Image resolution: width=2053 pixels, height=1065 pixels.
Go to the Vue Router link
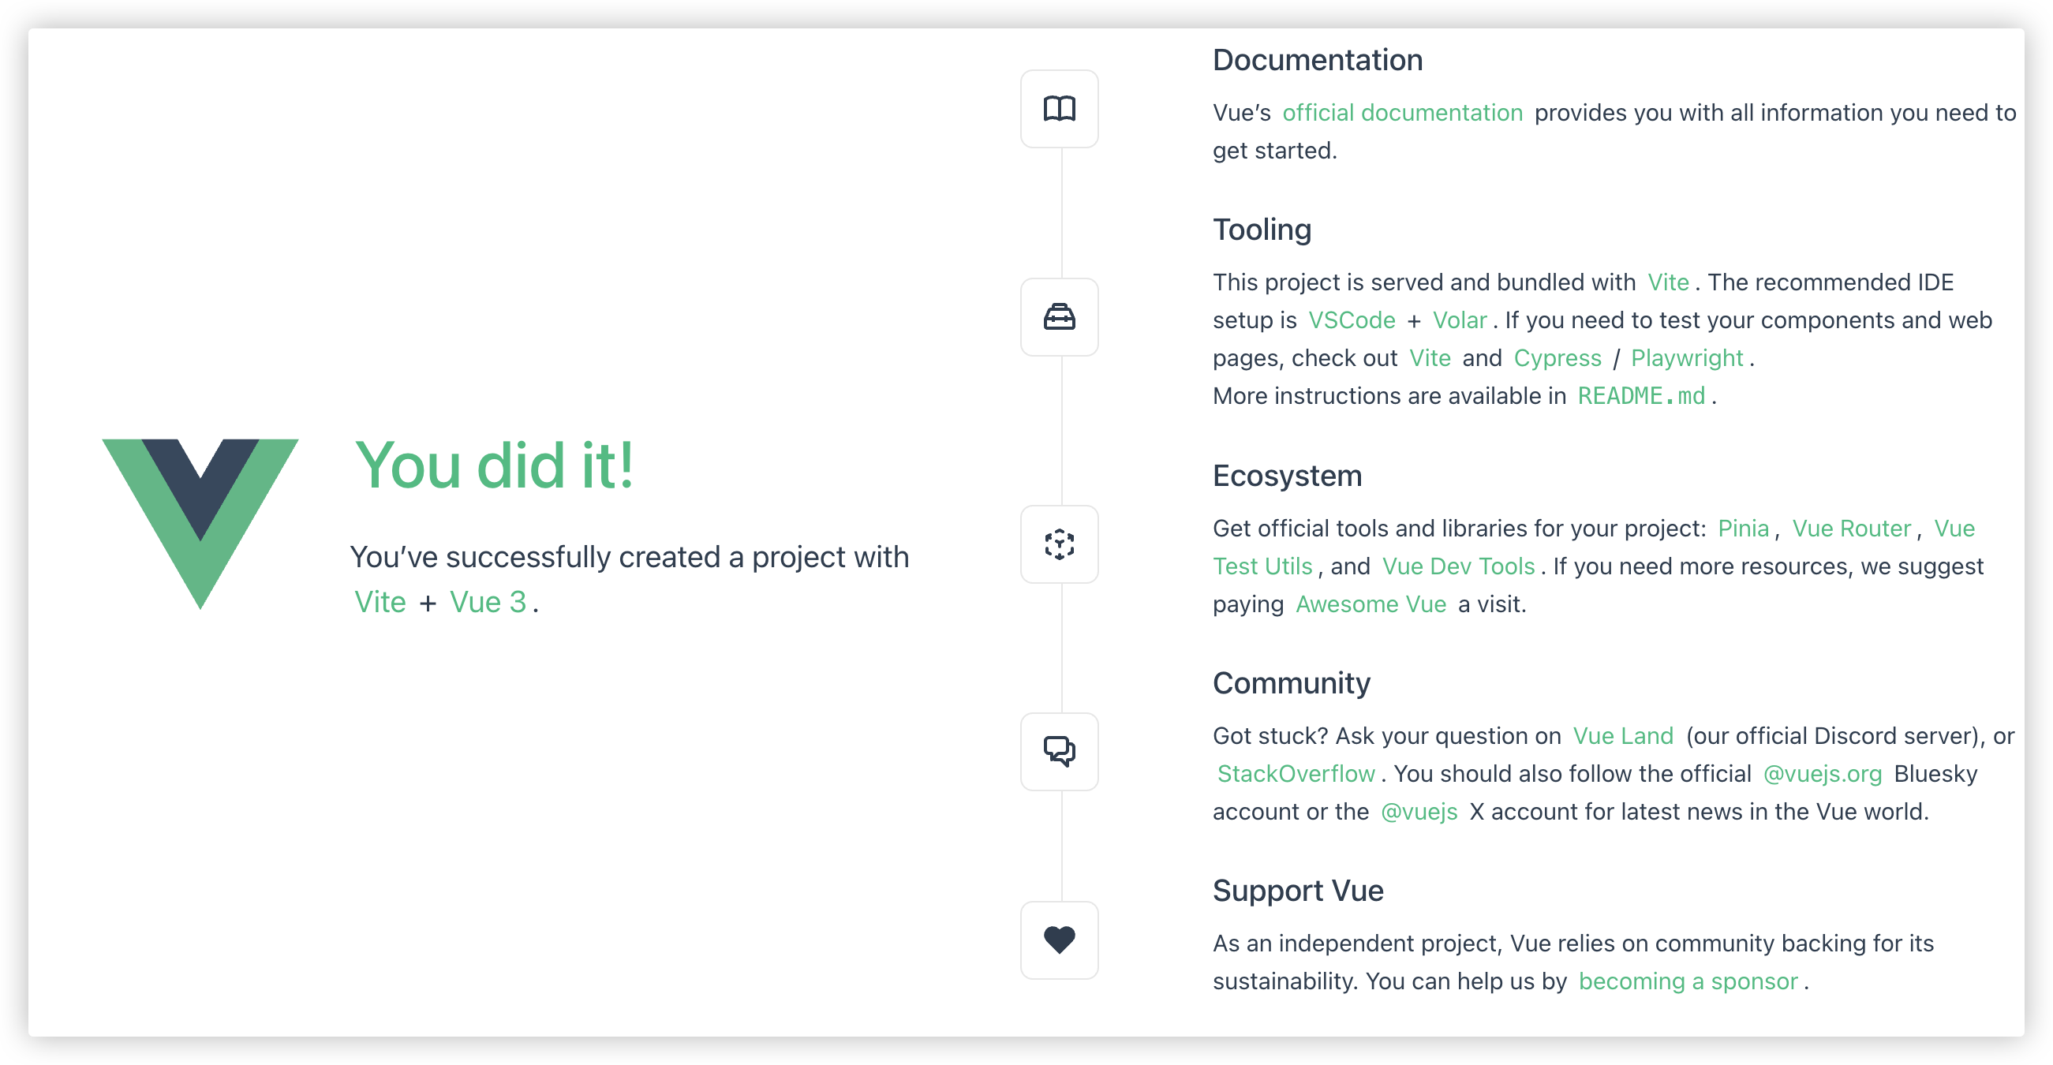click(x=1851, y=528)
